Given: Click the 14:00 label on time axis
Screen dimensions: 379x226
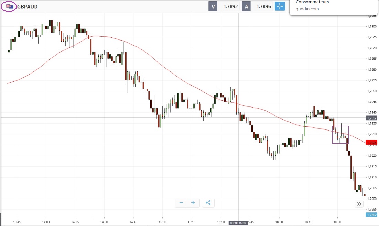Looking at the screenshot, I should pyautogui.click(x=46, y=222).
